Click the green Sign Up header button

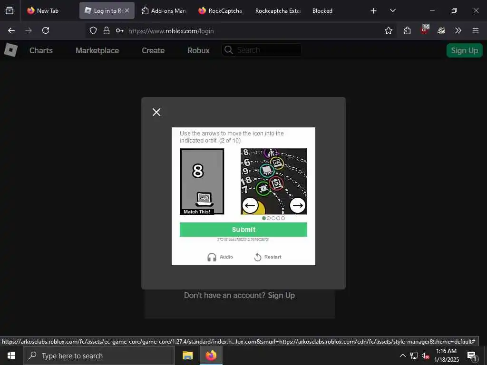pos(464,50)
